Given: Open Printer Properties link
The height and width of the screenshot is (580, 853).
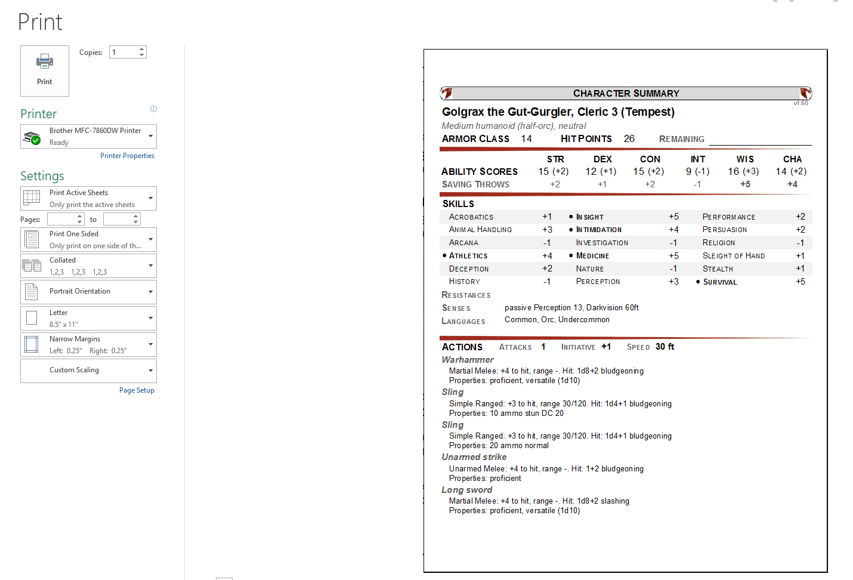Looking at the screenshot, I should click(127, 156).
